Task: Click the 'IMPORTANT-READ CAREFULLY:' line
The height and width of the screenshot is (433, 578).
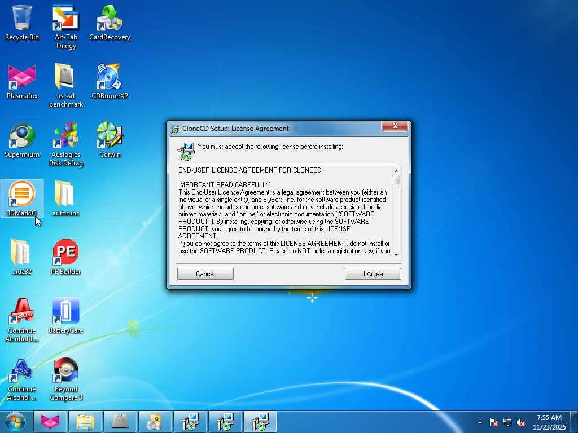Action: 225,185
